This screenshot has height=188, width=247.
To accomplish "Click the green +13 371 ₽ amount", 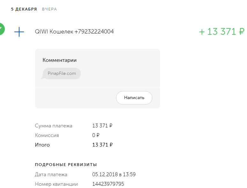I will 222,32.
